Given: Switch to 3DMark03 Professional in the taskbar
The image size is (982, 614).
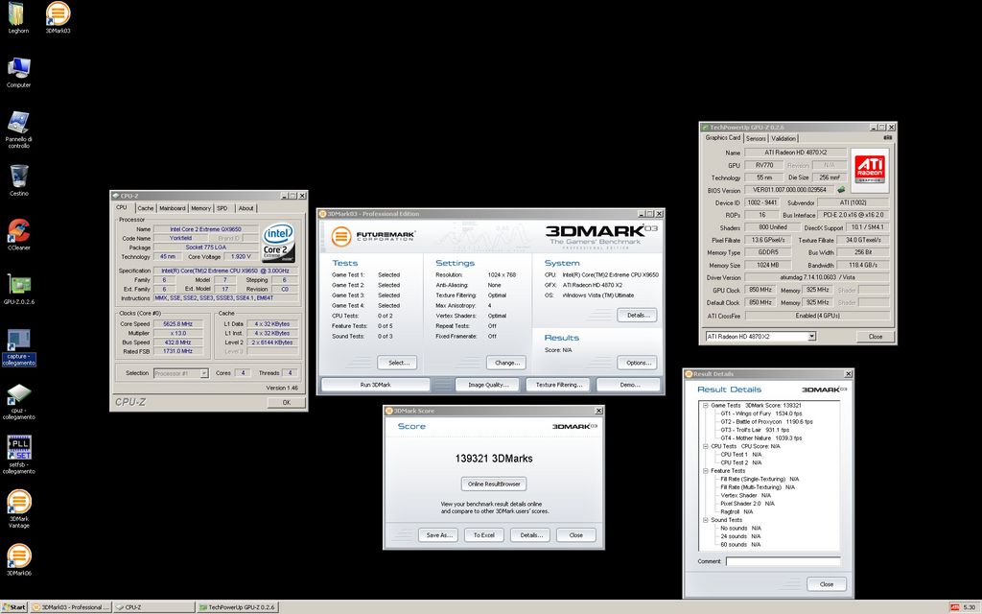Looking at the screenshot, I should [71, 607].
